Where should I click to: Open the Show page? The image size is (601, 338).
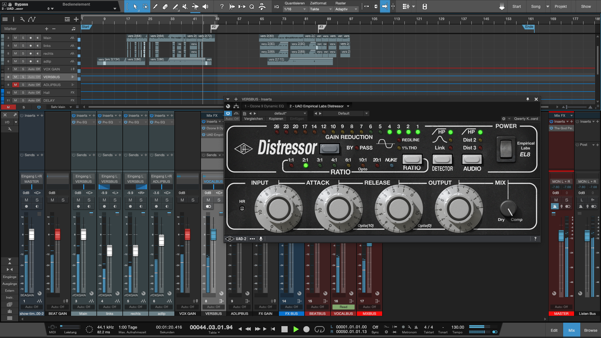[x=586, y=7]
